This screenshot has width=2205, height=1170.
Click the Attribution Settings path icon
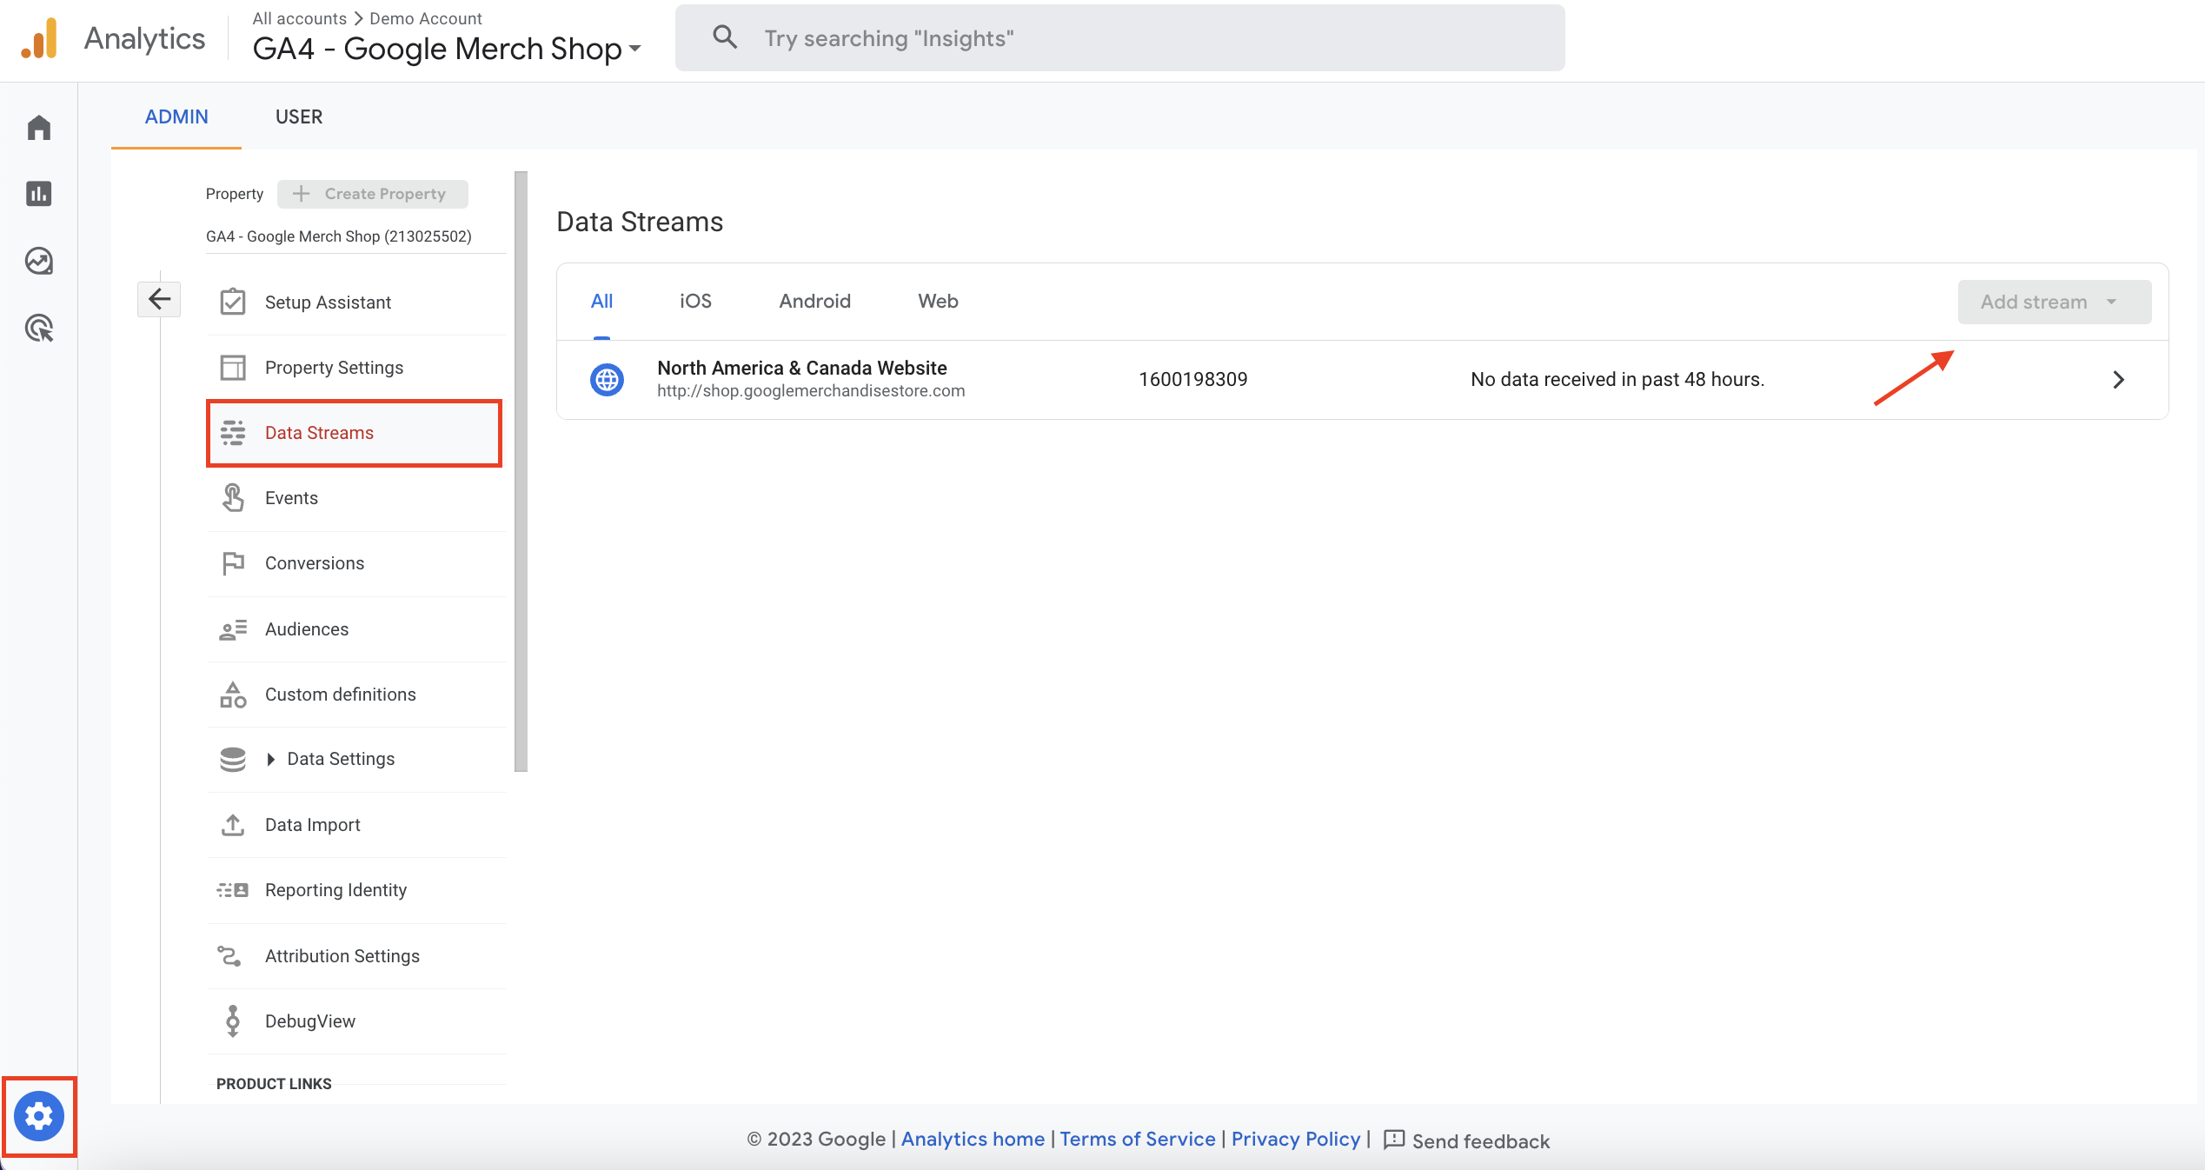tap(229, 956)
